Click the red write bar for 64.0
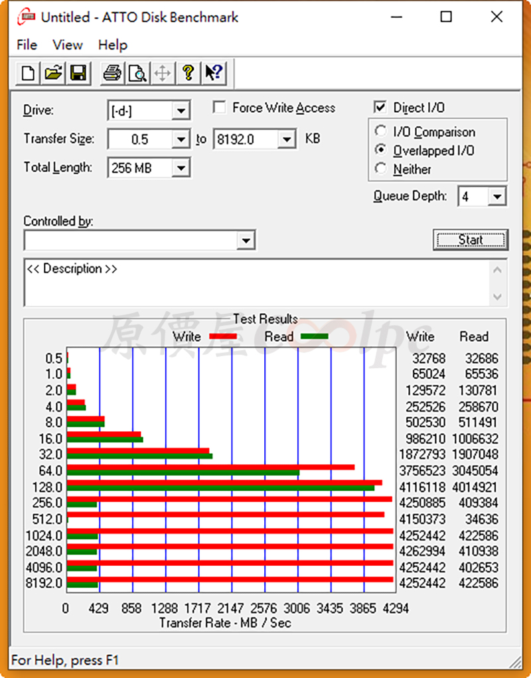Image resolution: width=531 pixels, height=678 pixels. [x=211, y=467]
